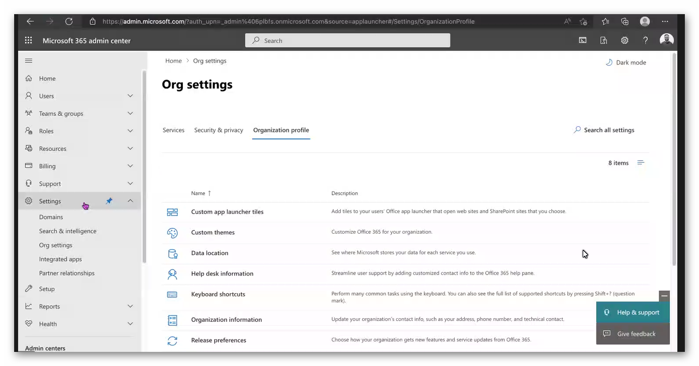Click the Custom themes palette icon
This screenshot has width=699, height=366.
pos(172,233)
